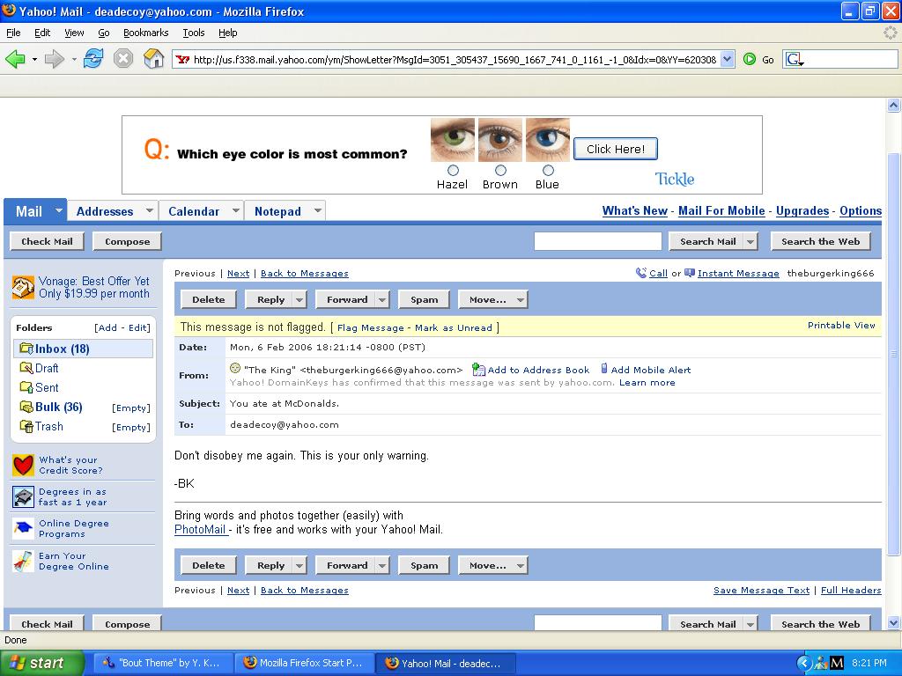Click the Stop loading icon

click(x=123, y=58)
